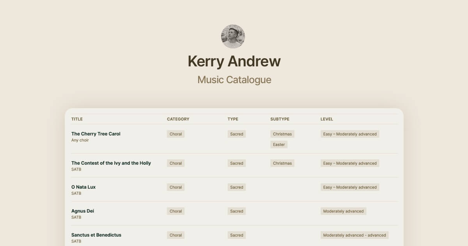This screenshot has height=246, width=468.
Task: View 'Sanctus et Benedictus' details
Action: [x=96, y=235]
